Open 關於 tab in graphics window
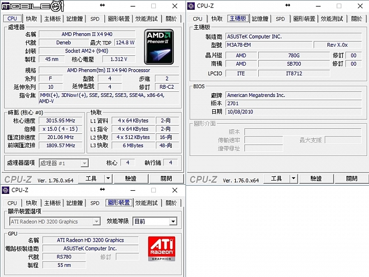The image size is (369, 277). point(171,203)
